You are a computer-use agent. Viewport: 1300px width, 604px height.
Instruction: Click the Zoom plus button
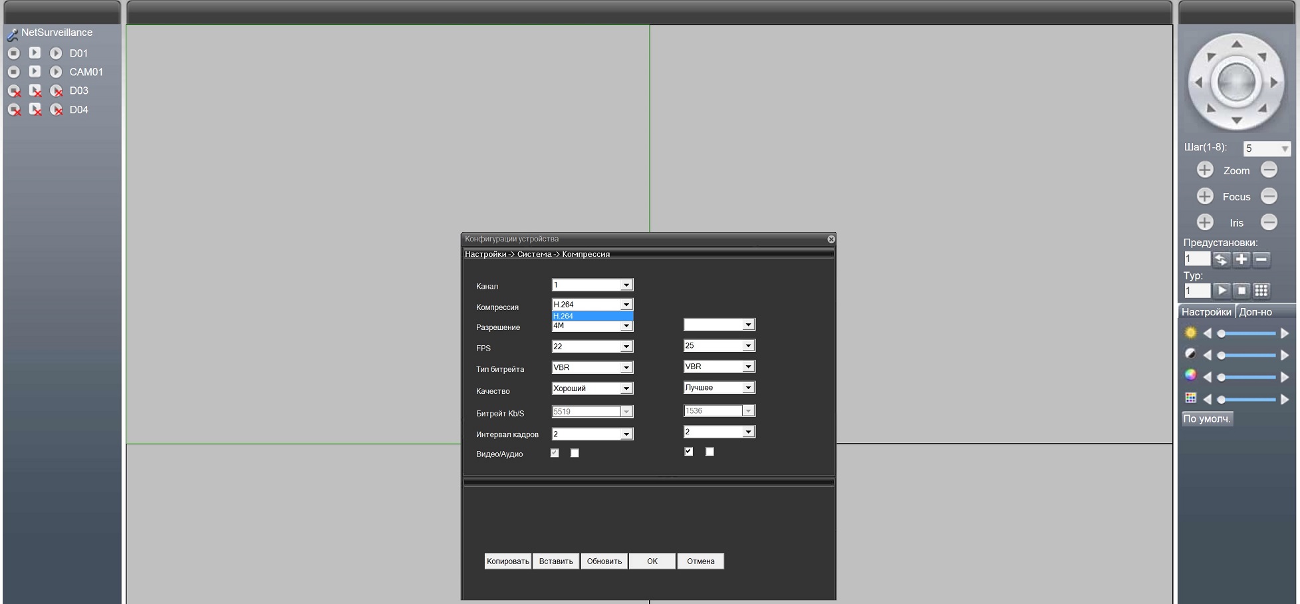pos(1204,170)
